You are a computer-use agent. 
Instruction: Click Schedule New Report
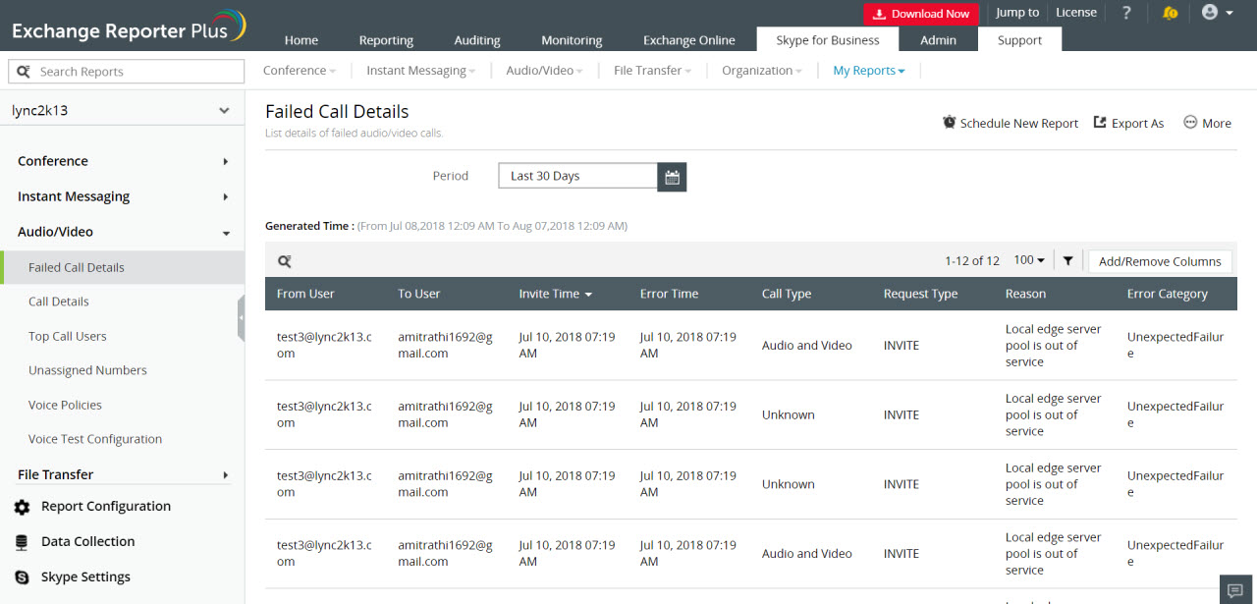coord(1011,123)
